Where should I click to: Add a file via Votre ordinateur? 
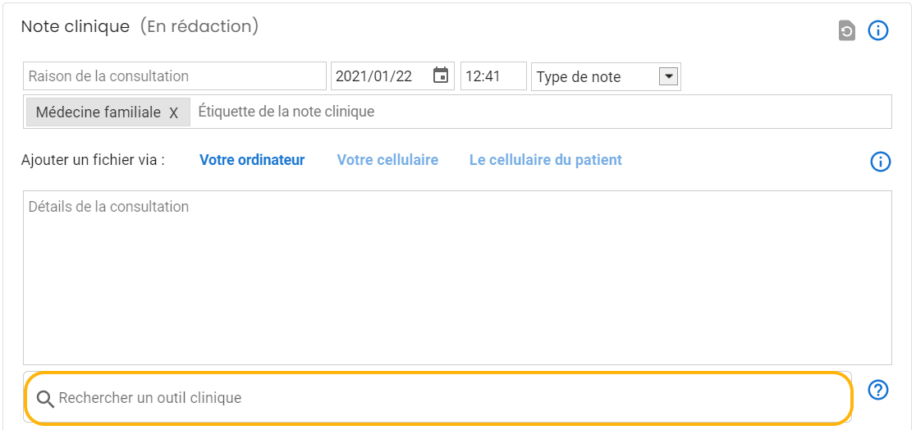(x=252, y=160)
